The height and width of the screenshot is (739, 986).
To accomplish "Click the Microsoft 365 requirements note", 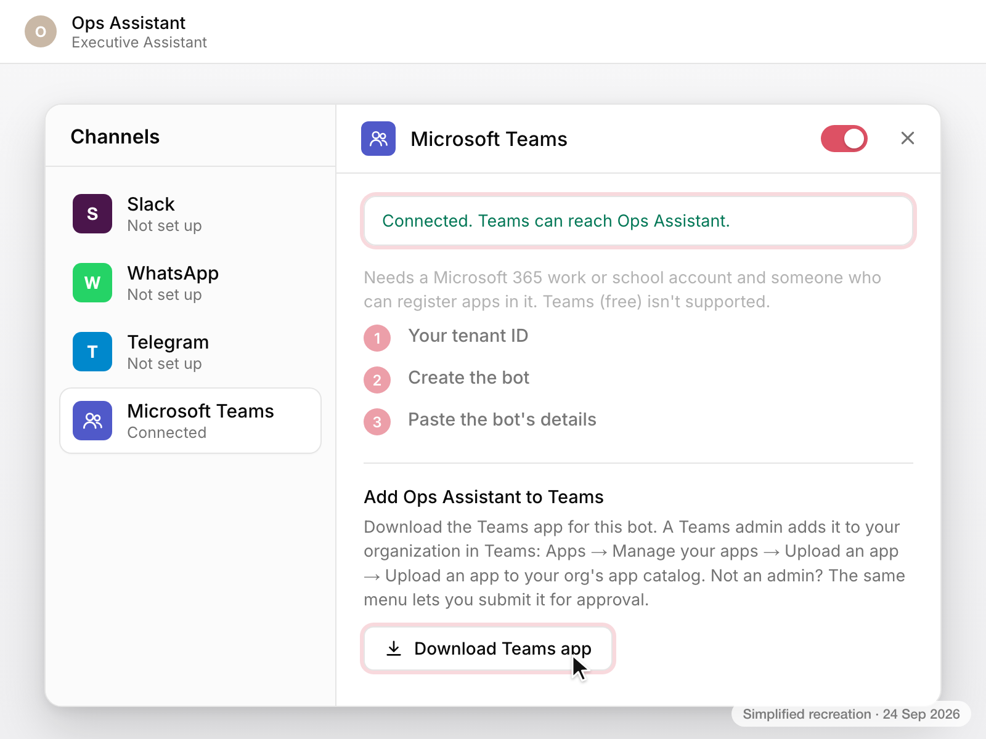I will 622,289.
